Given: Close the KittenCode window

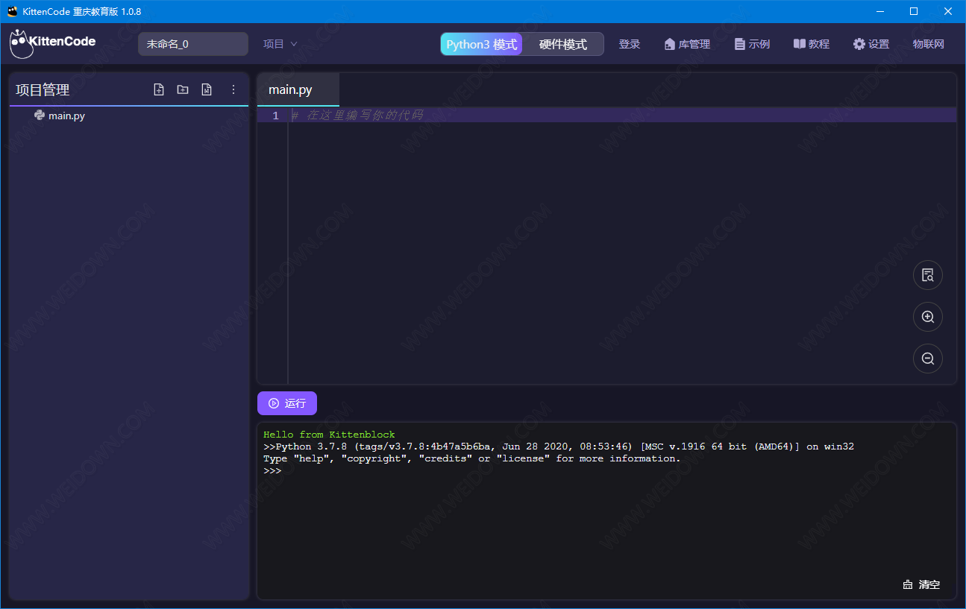Looking at the screenshot, I should coord(947,11).
